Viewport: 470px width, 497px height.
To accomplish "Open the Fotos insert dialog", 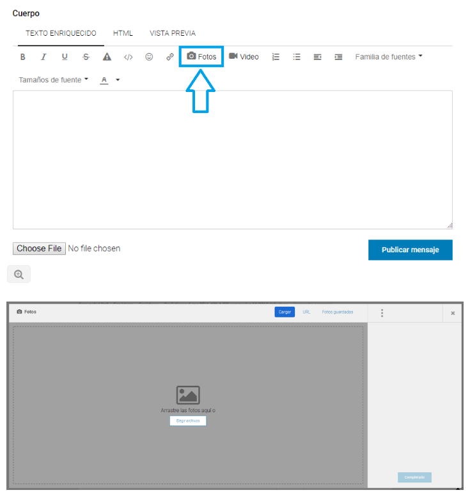I will point(201,56).
